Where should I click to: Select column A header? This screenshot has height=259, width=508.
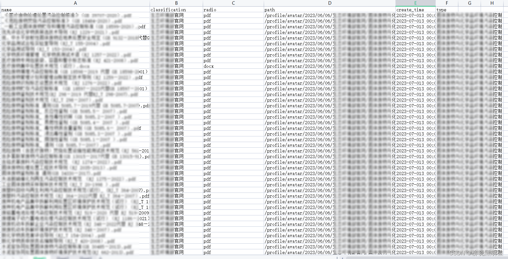75,3
